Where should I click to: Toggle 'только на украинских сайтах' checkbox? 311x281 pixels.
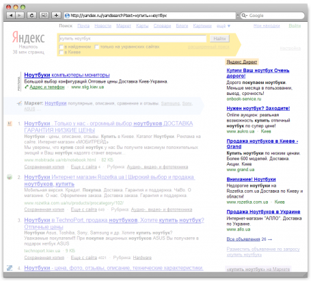97,47
